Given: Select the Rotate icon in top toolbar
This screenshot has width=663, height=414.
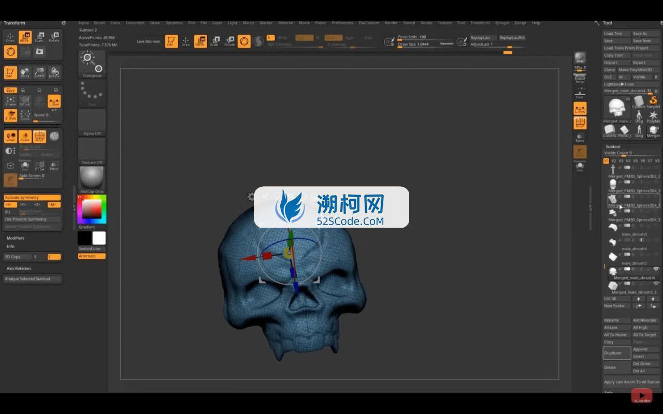Looking at the screenshot, I should [x=229, y=41].
